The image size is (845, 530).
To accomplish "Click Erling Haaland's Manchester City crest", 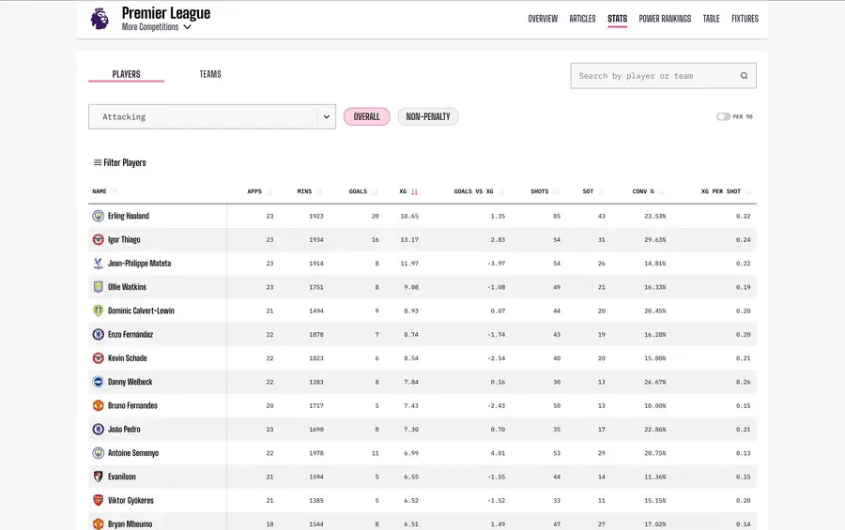I will coord(98,216).
